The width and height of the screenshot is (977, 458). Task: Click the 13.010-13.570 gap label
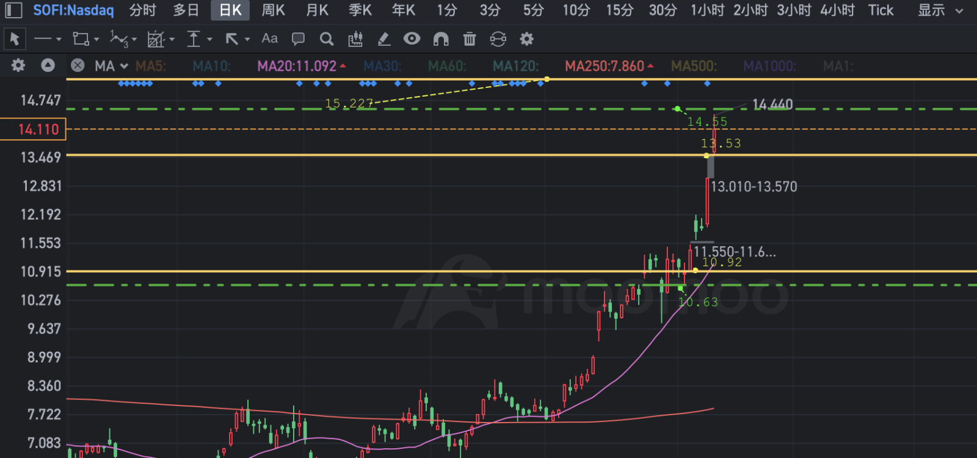pyautogui.click(x=754, y=187)
